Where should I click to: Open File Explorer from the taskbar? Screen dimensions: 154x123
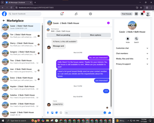coord(47,121)
